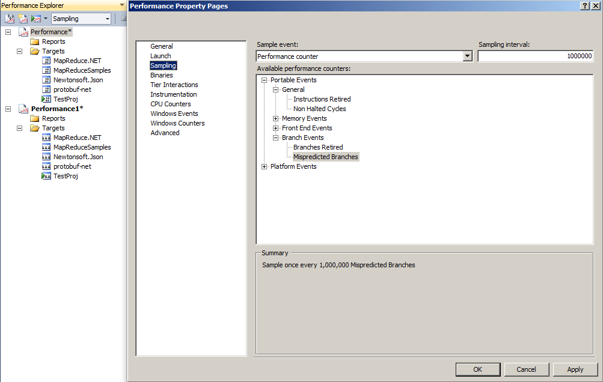Open the Sample event dropdown

tap(467, 56)
